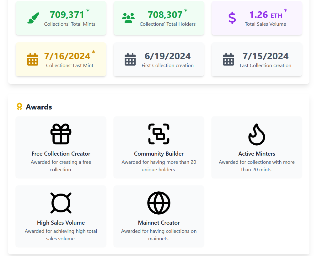Click the Awards section heading
Viewport: 317px width, 256px height.
pyautogui.click(x=39, y=107)
